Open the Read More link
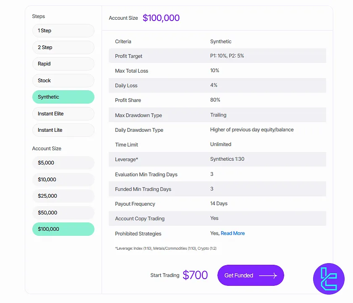This screenshot has width=353, height=303. pos(233,233)
